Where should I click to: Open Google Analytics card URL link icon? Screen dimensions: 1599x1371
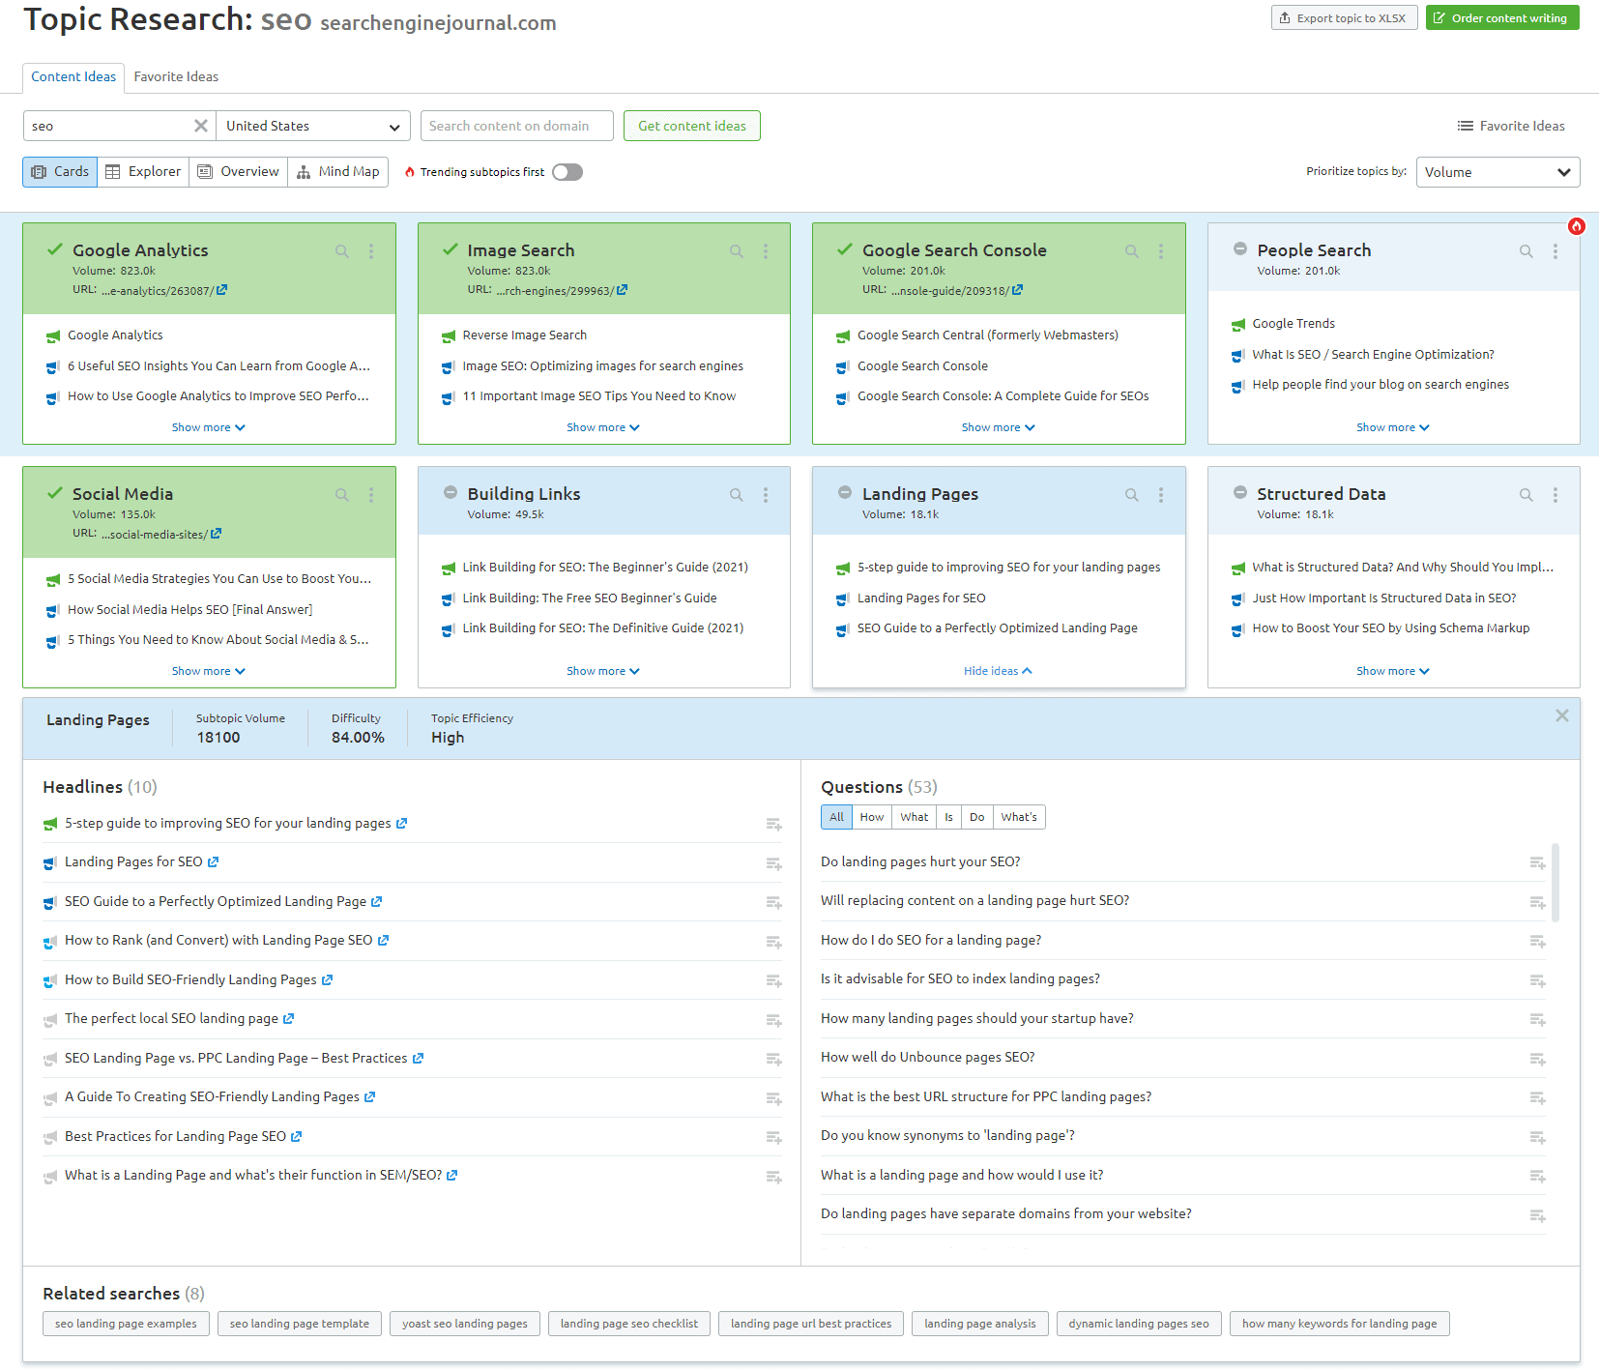click(222, 290)
